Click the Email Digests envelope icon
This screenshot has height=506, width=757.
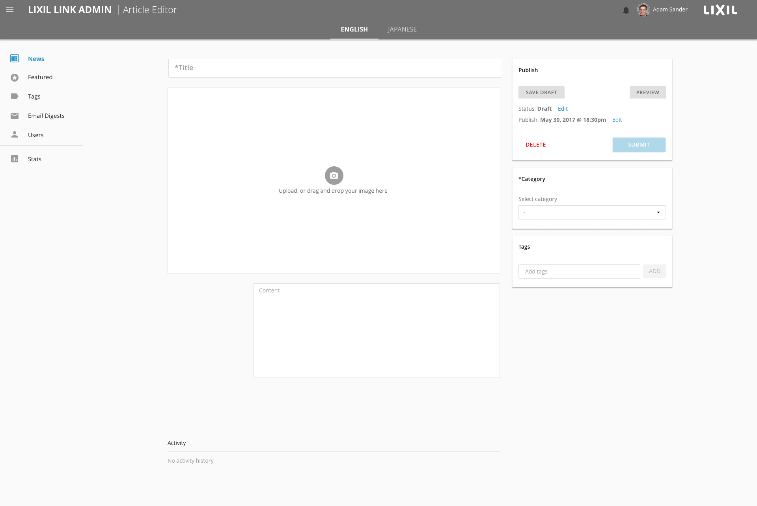pyautogui.click(x=15, y=115)
